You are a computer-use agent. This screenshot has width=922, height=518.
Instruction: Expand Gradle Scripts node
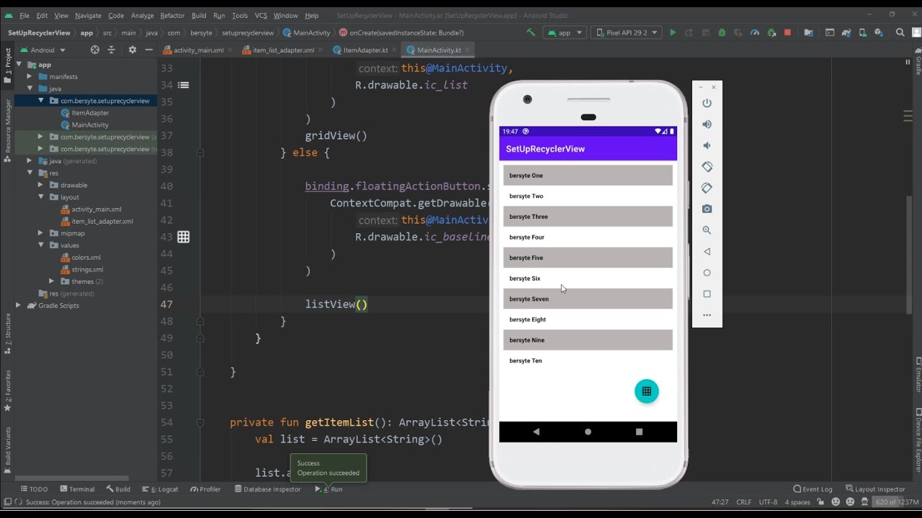(x=20, y=305)
